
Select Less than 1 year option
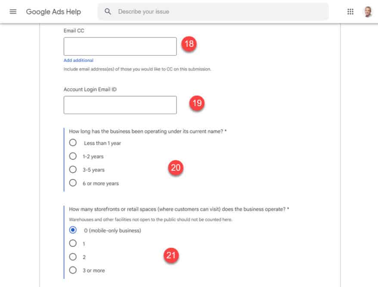(x=73, y=143)
